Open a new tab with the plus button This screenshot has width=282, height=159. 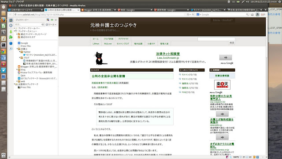(x=265, y=10)
